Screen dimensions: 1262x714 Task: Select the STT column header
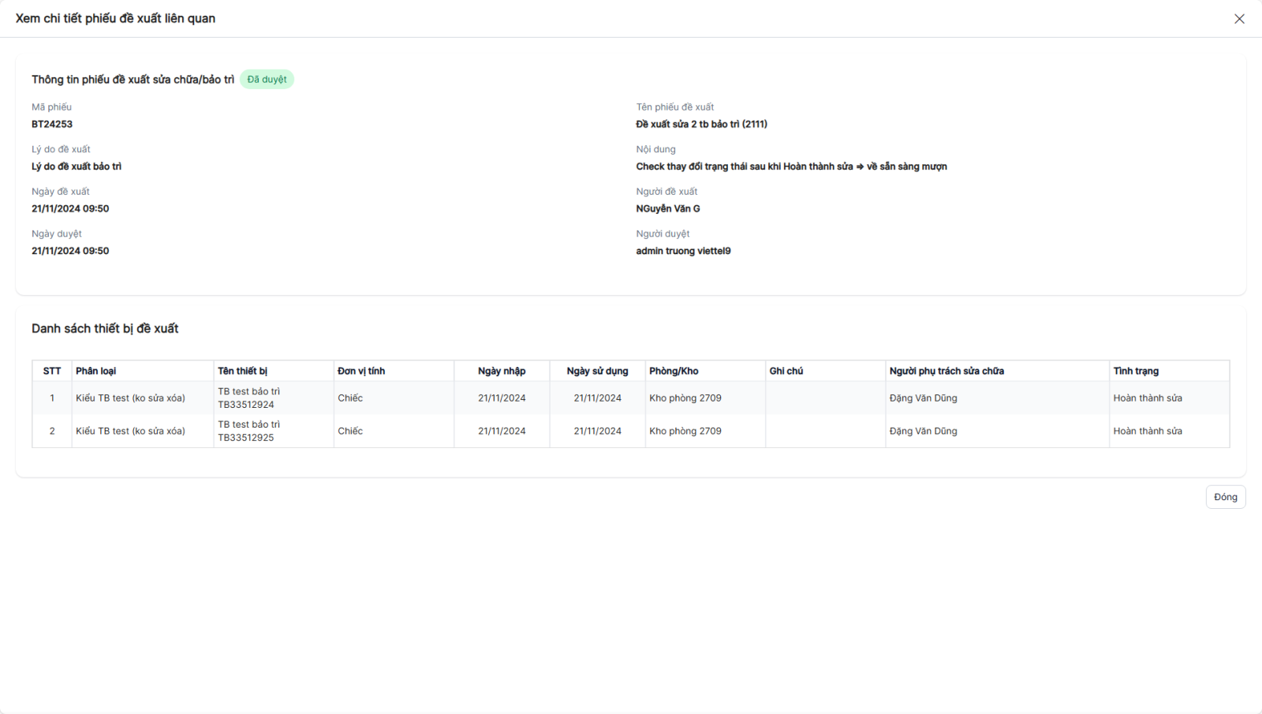coord(52,371)
